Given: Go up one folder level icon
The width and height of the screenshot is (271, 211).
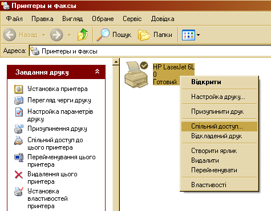Looking at the screenshot, I should point(83,35).
